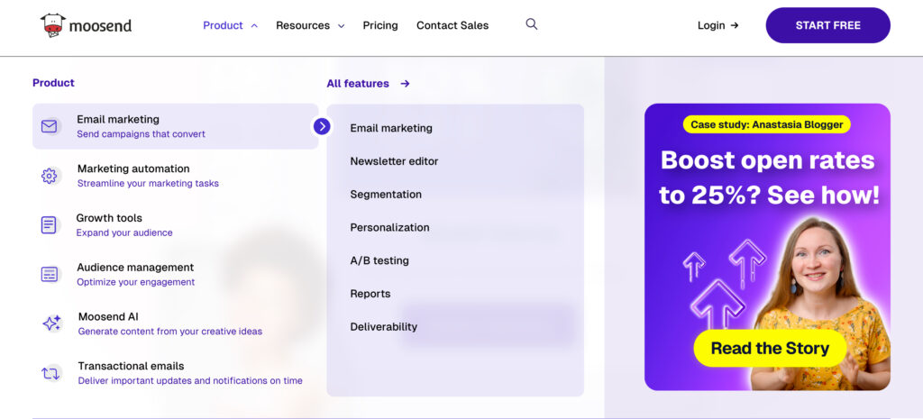Open the search magnifier icon
This screenshot has width=923, height=419.
pos(532,24)
